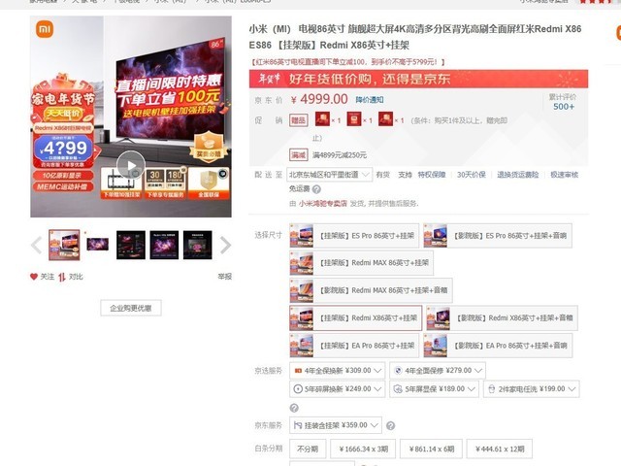Open the third gift item icon
The height and width of the screenshot is (466, 621).
pos(386,119)
